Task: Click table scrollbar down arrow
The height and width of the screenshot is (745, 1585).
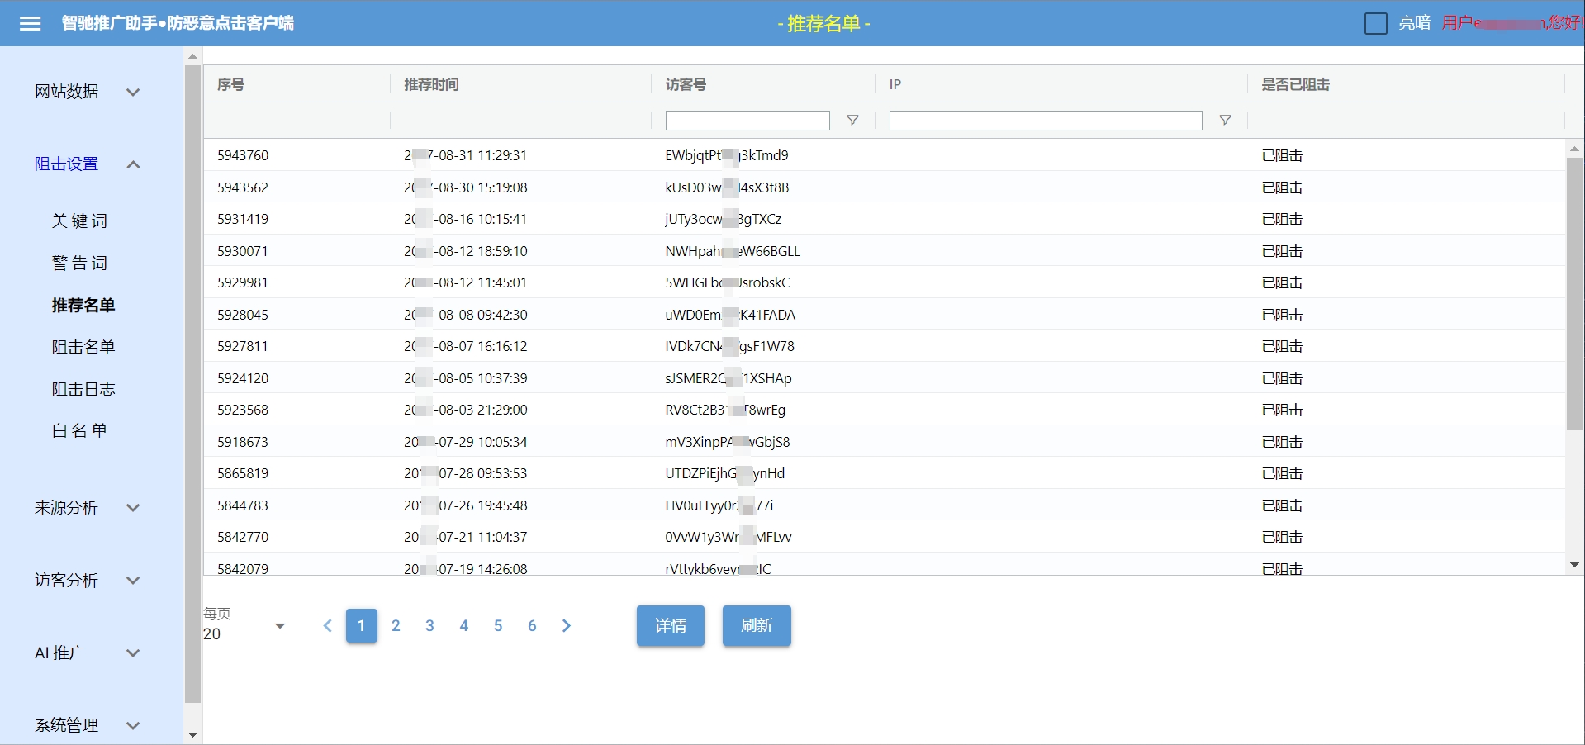Action: coord(1574,566)
